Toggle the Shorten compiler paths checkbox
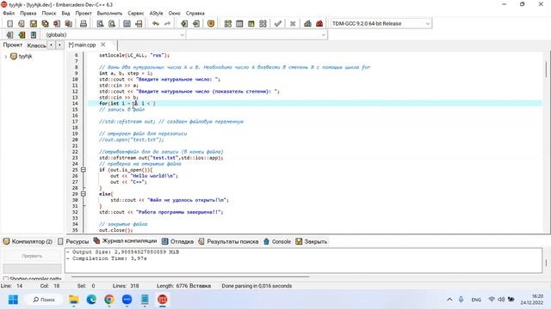The image size is (551, 309). coord(6,279)
